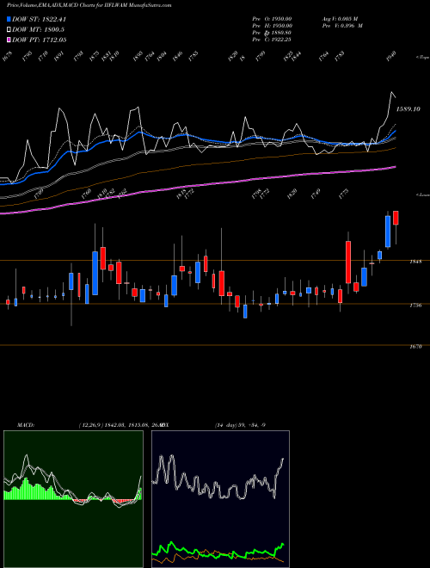Click the 1670 level label
The width and height of the screenshot is (430, 568).
coord(415,347)
